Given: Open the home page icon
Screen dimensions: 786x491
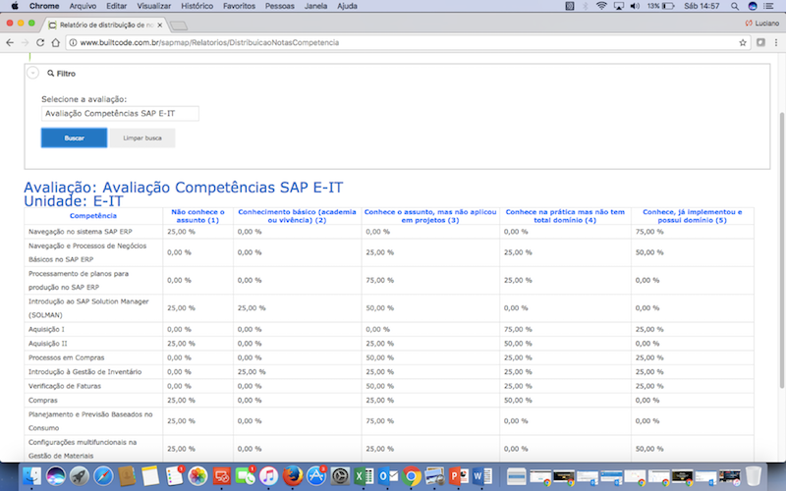Looking at the screenshot, I should point(56,42).
